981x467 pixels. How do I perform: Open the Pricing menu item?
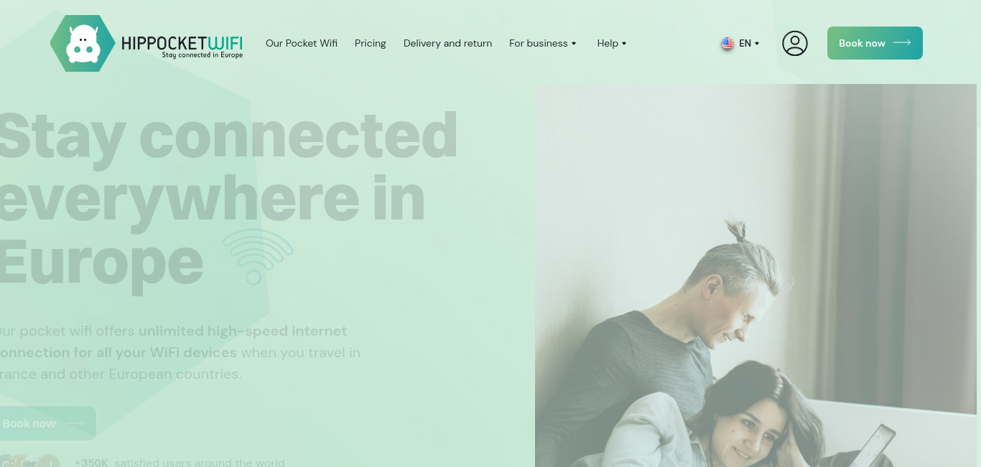pos(371,43)
